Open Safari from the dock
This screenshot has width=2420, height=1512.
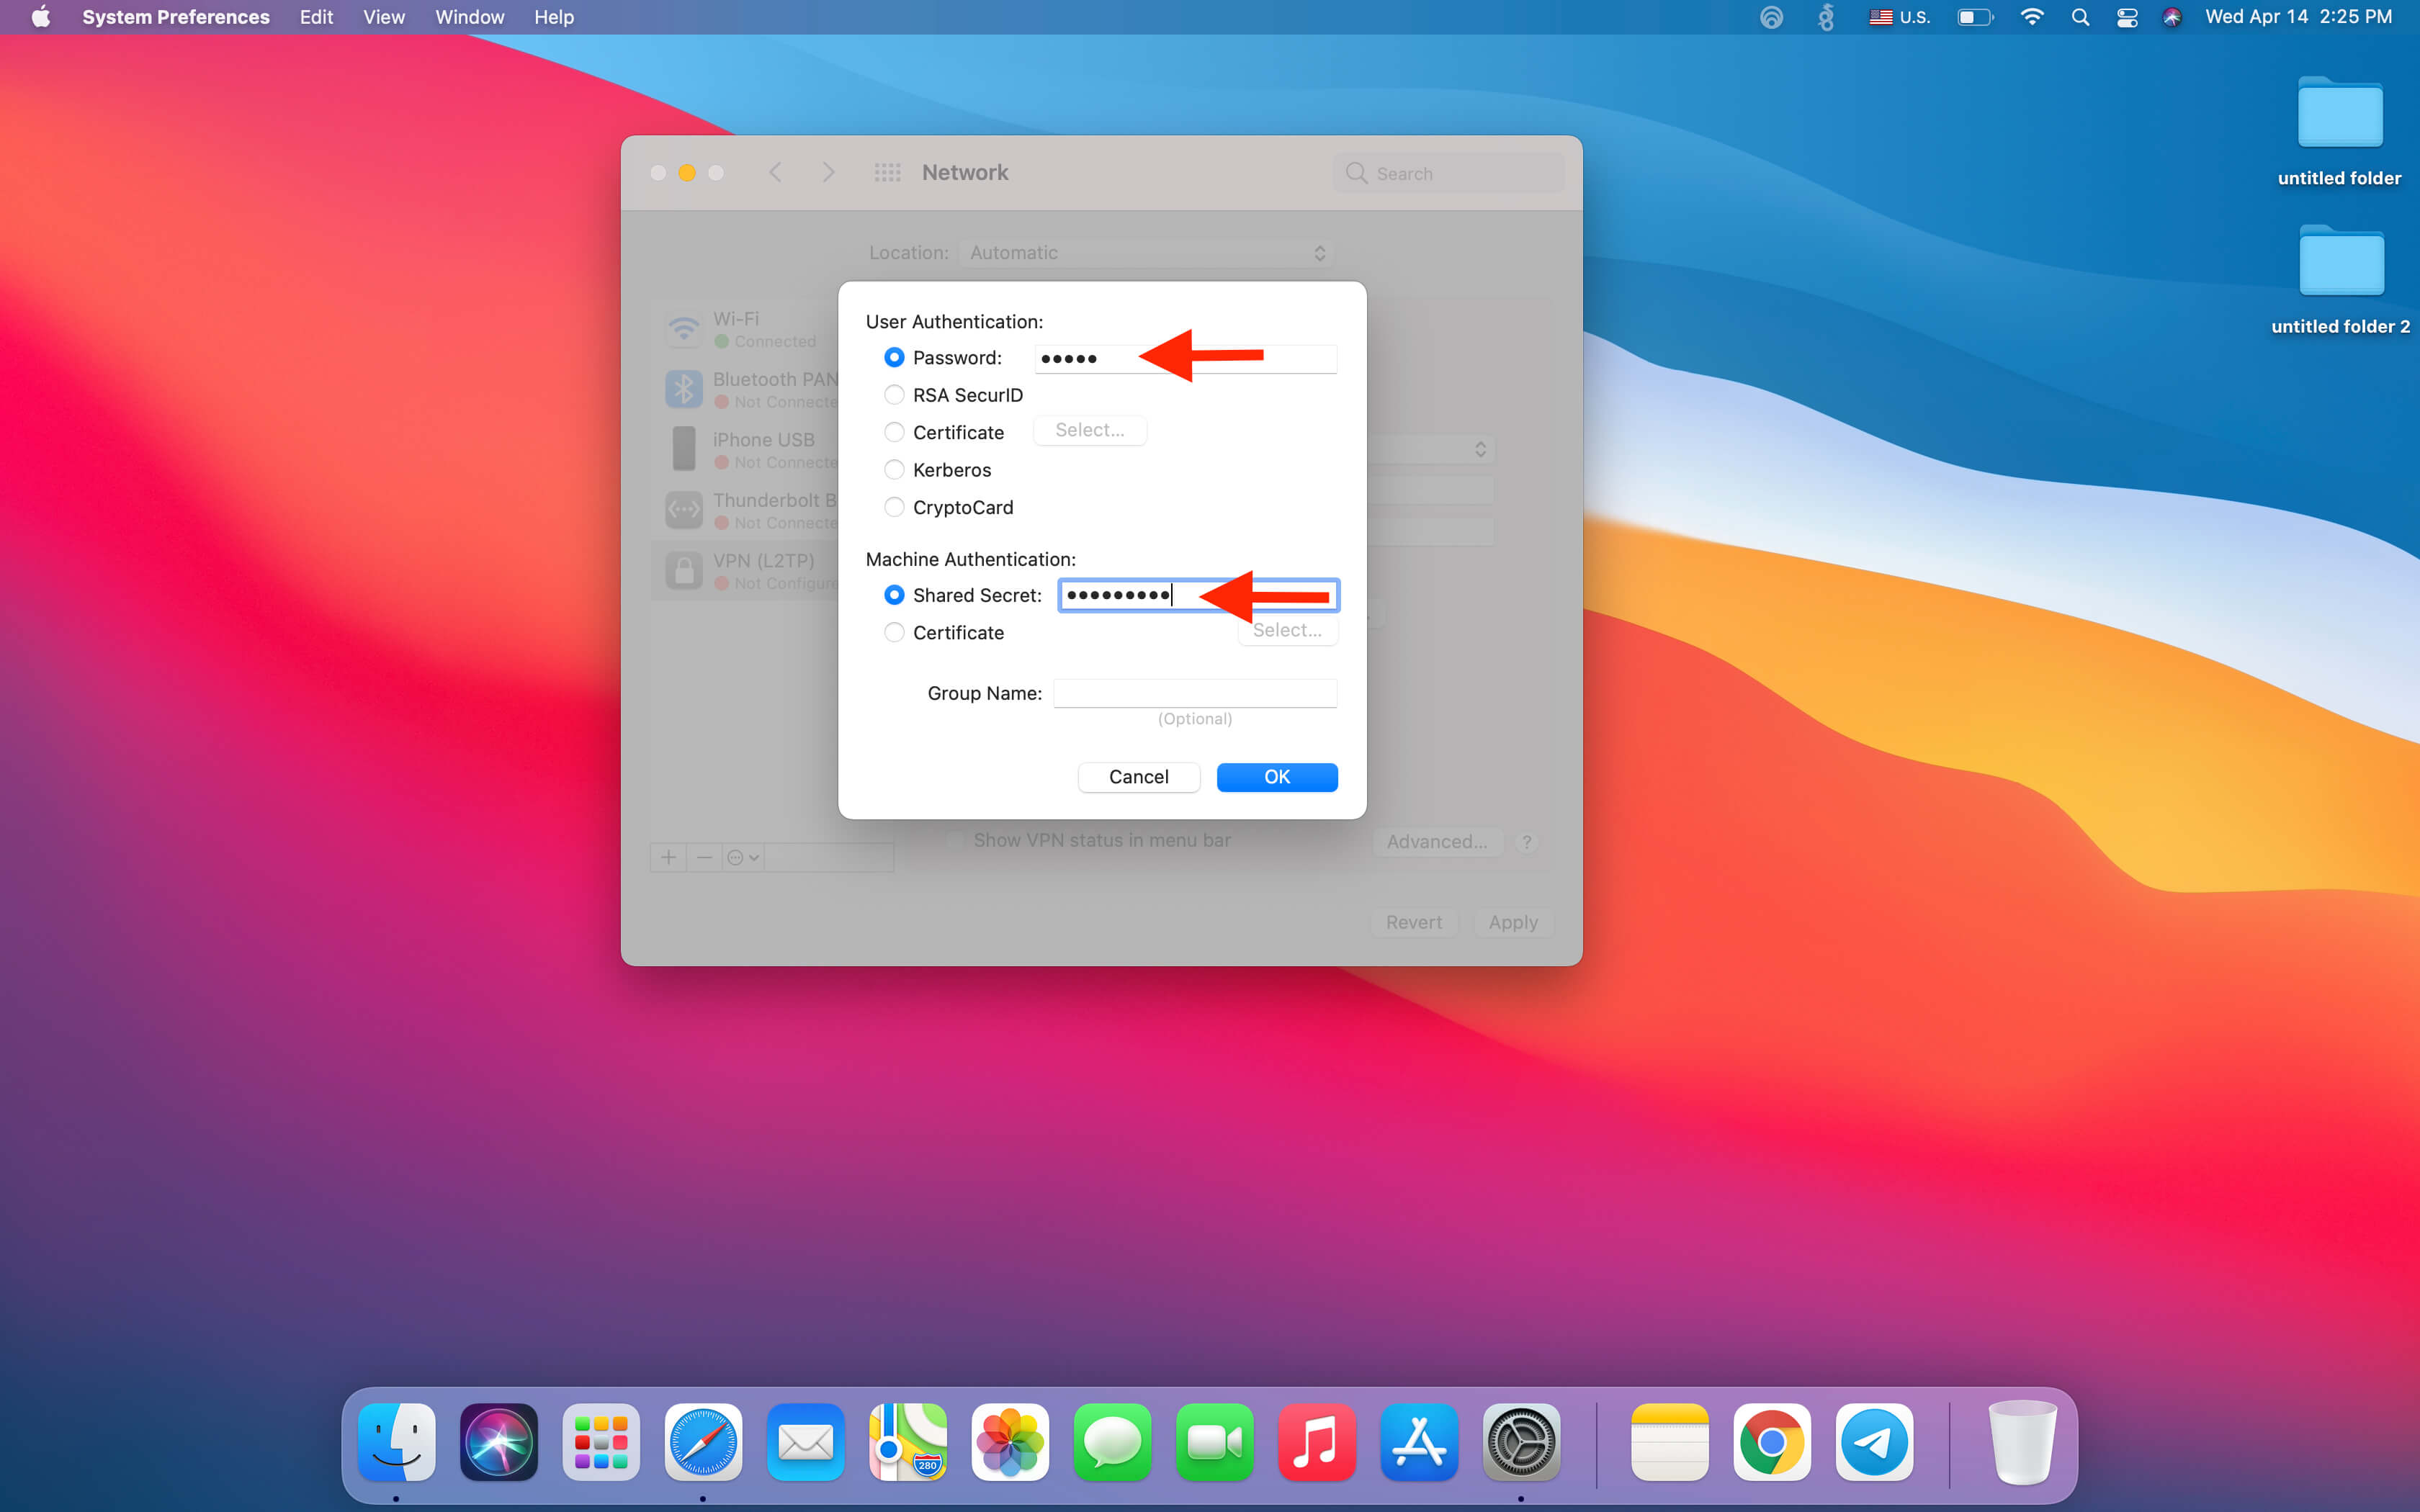703,1442
